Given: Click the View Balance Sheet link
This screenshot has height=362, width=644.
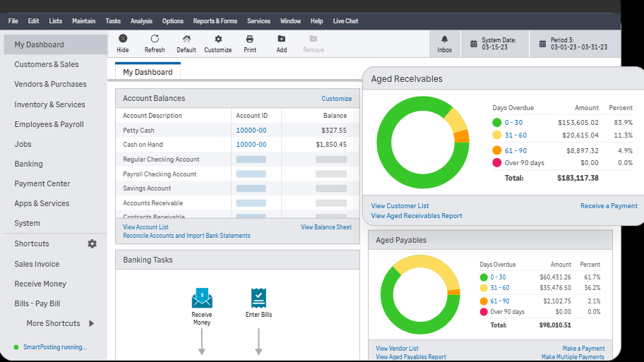Looking at the screenshot, I should [x=326, y=227].
